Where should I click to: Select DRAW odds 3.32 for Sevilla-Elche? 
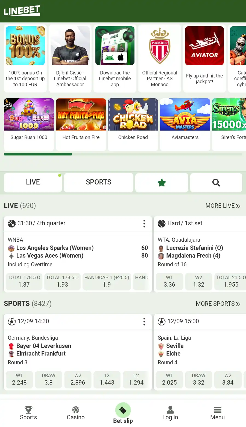click(x=199, y=379)
